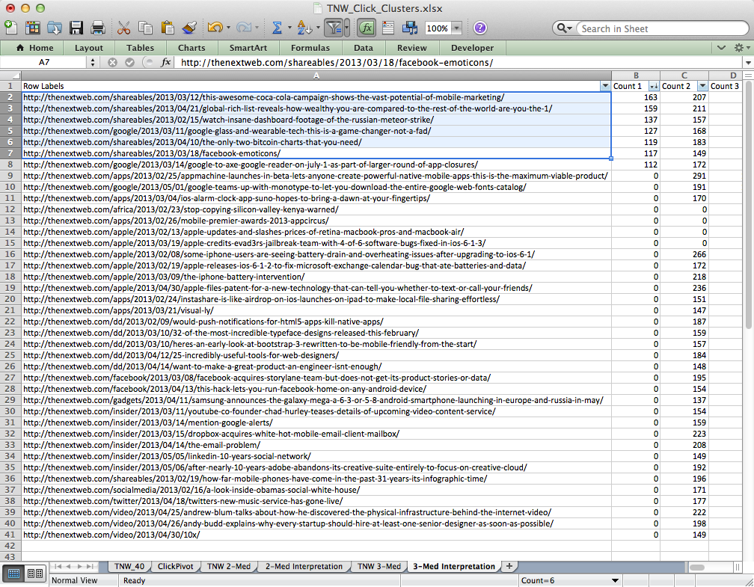
Task: Switch to Normal view button
Action: pyautogui.click(x=13, y=574)
